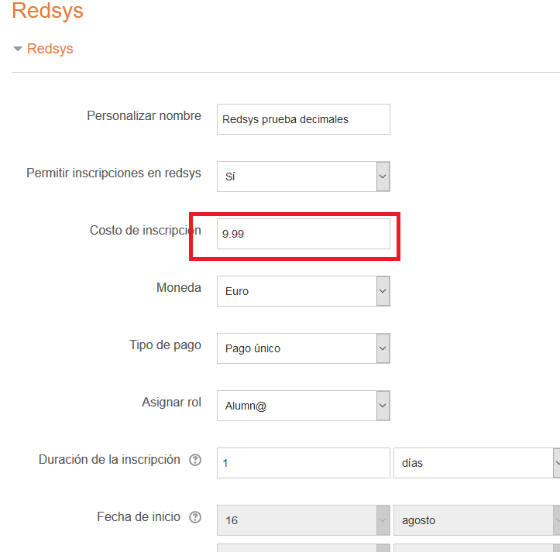Click the Duración de la inscripción number field

(x=303, y=463)
